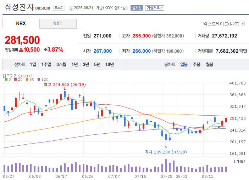Select the 5년 line chart period

click(97, 64)
